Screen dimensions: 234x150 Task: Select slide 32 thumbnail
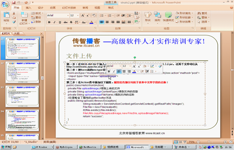tap(22, 72)
